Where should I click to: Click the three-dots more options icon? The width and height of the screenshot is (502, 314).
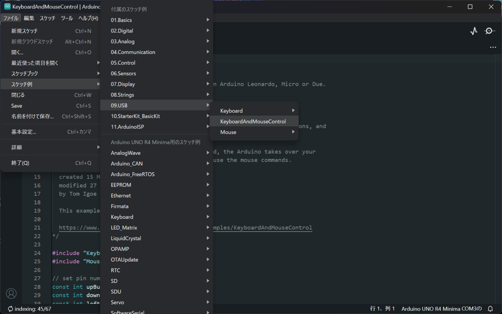pos(493,47)
